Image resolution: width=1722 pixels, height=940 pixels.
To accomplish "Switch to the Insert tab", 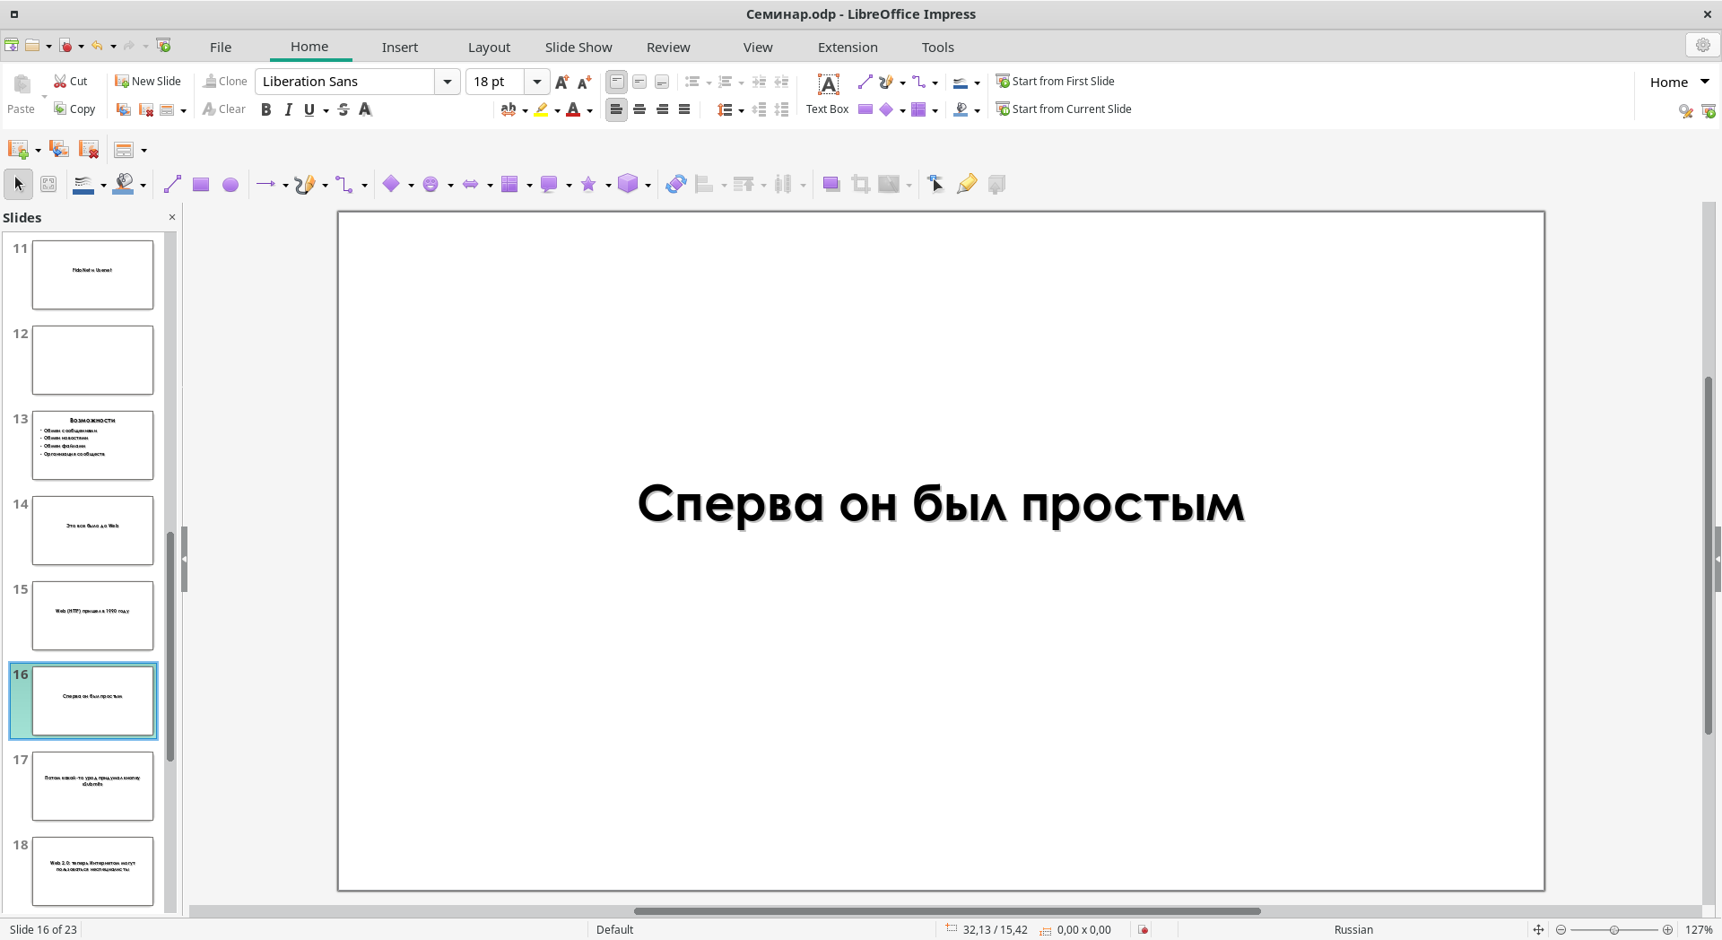I will pos(399,48).
